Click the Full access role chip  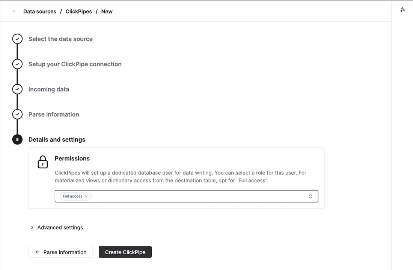coord(75,196)
